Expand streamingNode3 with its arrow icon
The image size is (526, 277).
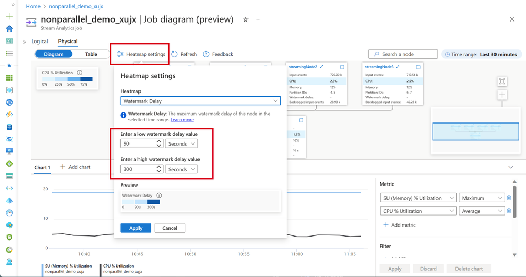coord(398,67)
